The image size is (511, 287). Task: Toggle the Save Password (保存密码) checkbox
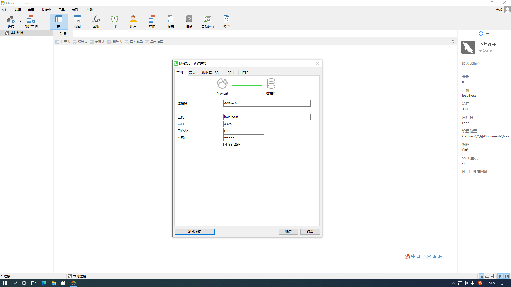click(225, 144)
